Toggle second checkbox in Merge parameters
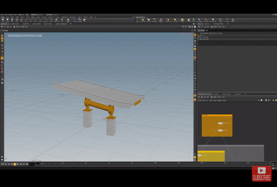This screenshot has width=277, height=187. coord(199,37)
